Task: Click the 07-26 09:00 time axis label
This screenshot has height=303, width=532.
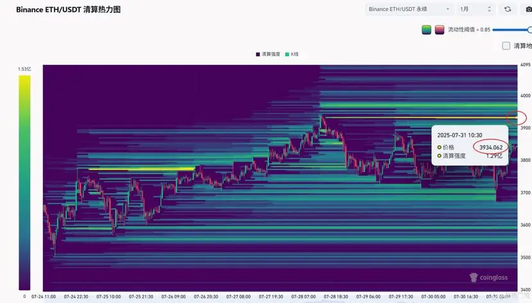Action: click(x=173, y=297)
